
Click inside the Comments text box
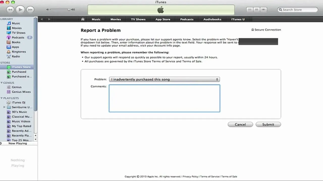point(164,98)
